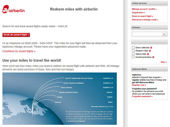Open info icon next to Direct collection
Image resolution: width=170 pixels, height=127 pixels.
[151, 48]
